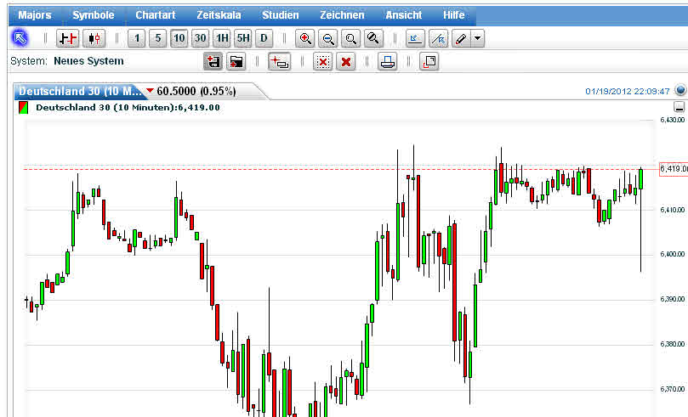
Task: Click the blue globe icon beside timestamp
Action: click(680, 90)
